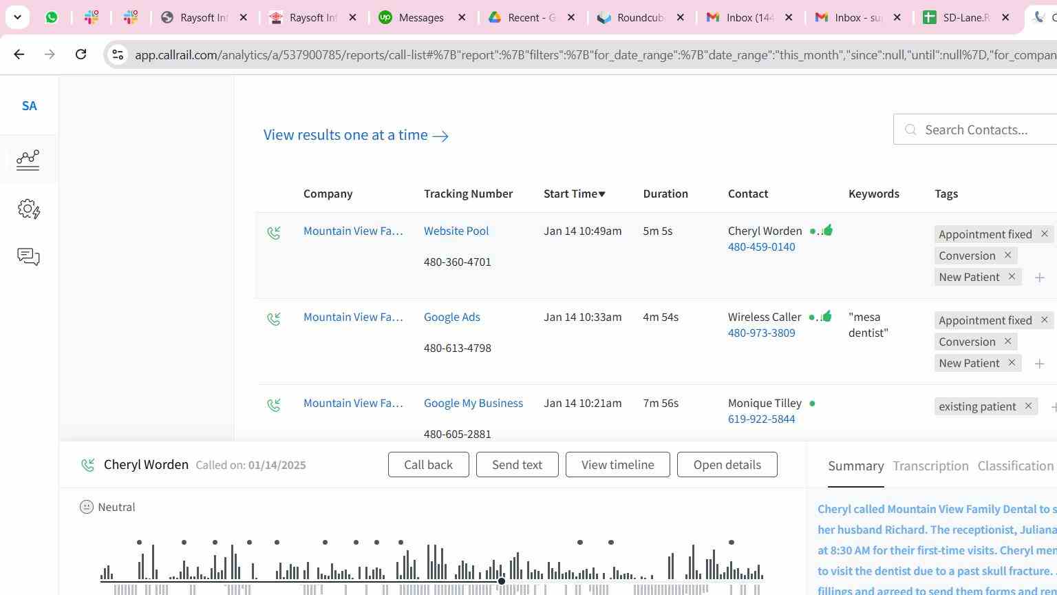
Task: Click the Jan 14 10:49am start time
Action: point(582,231)
